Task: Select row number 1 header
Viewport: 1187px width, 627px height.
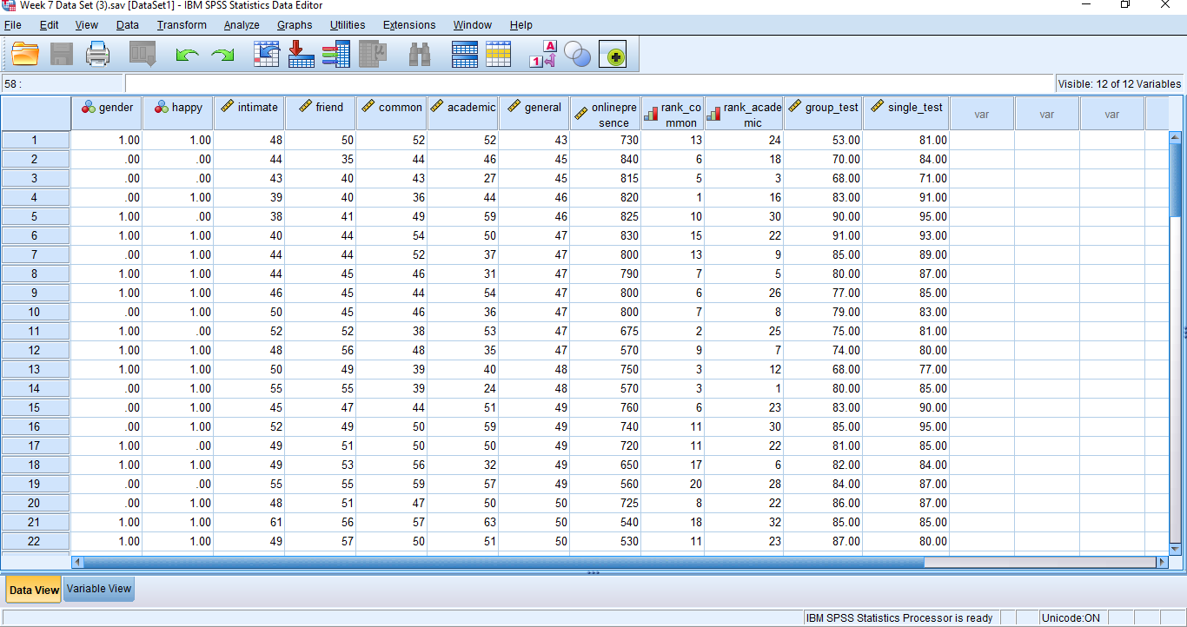Action: coord(36,141)
